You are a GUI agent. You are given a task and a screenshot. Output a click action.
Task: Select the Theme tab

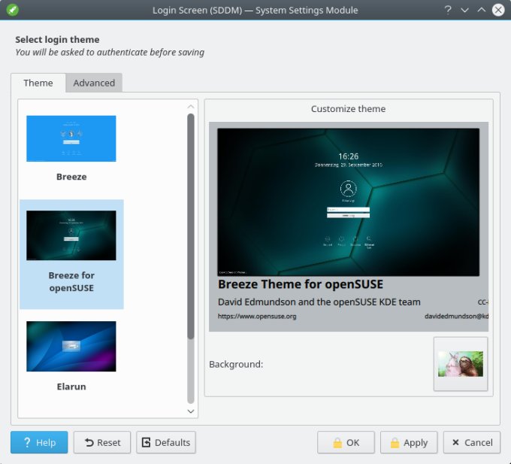point(38,83)
